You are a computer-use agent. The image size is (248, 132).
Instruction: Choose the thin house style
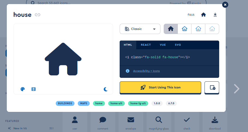pyautogui.click(x=212, y=29)
